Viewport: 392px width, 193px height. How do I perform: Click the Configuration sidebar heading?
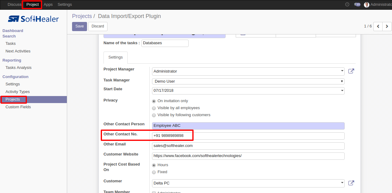pyautogui.click(x=16, y=77)
